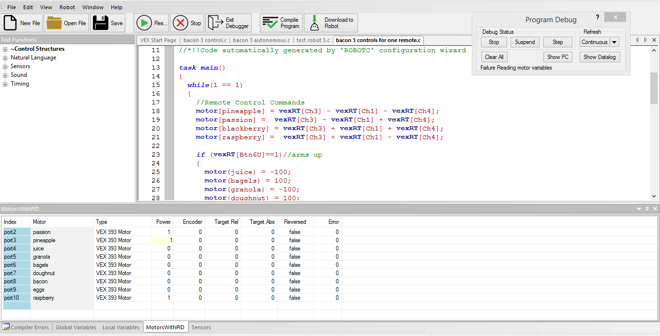Image resolution: width=660 pixels, height=336 pixels.
Task: Close the Program Debug window
Action: click(615, 17)
